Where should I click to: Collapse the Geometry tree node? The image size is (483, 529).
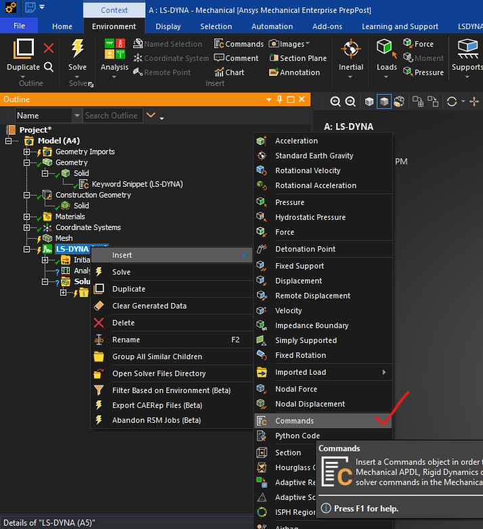point(26,162)
